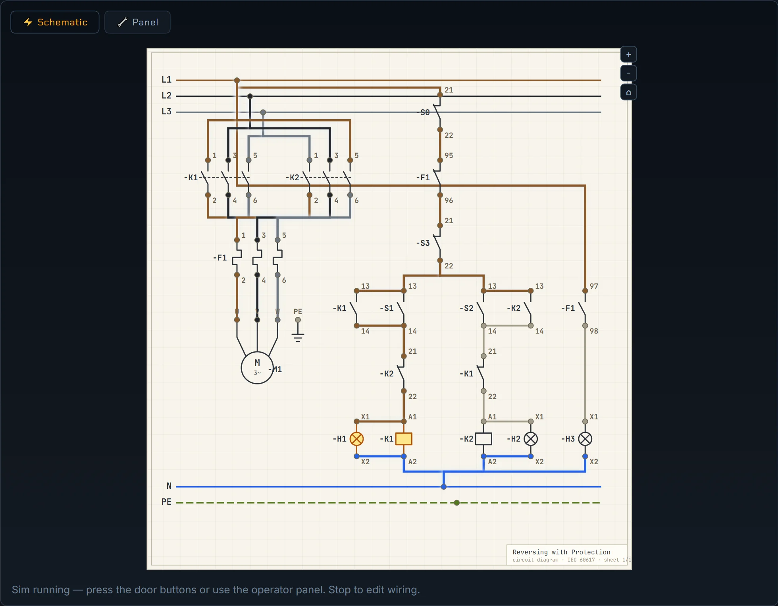This screenshot has height=606, width=778.
Task: Zoom in with the plus button
Action: (x=628, y=54)
